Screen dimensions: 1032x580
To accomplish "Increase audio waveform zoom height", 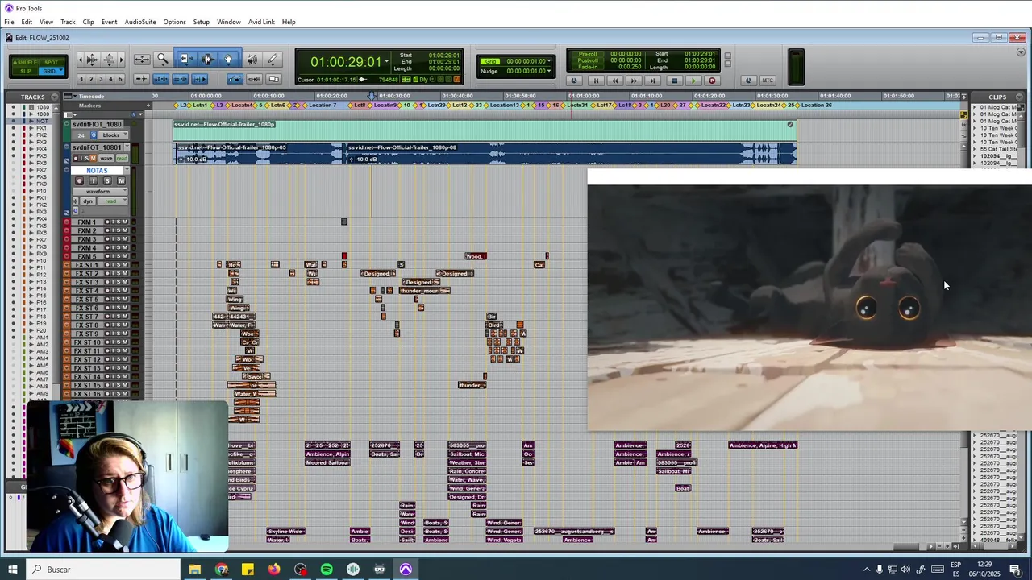I will coord(92,54).
